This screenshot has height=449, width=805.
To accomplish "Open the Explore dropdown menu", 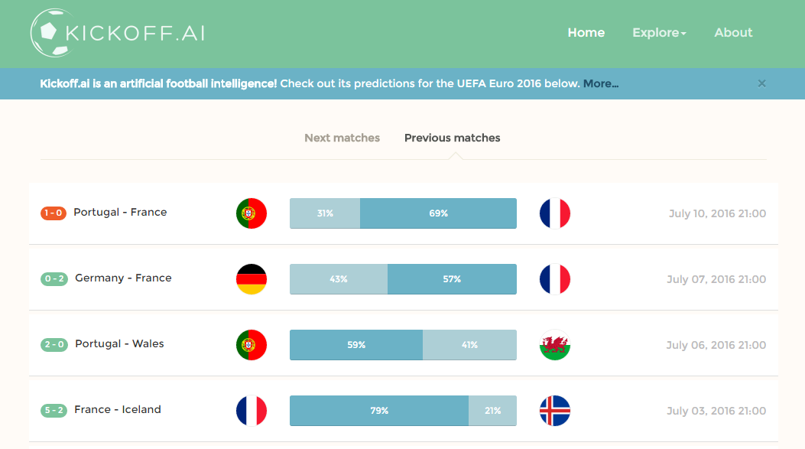I will (659, 33).
